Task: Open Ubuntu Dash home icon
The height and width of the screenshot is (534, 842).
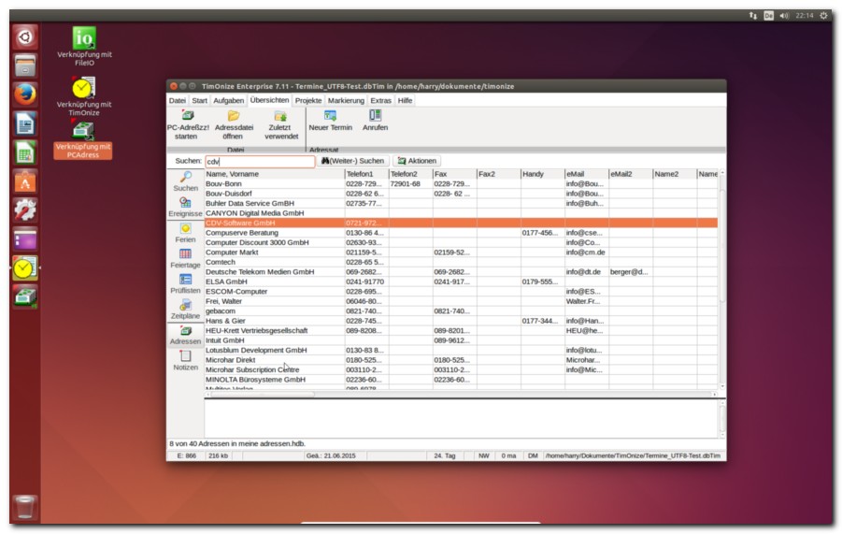Action: tap(24, 37)
